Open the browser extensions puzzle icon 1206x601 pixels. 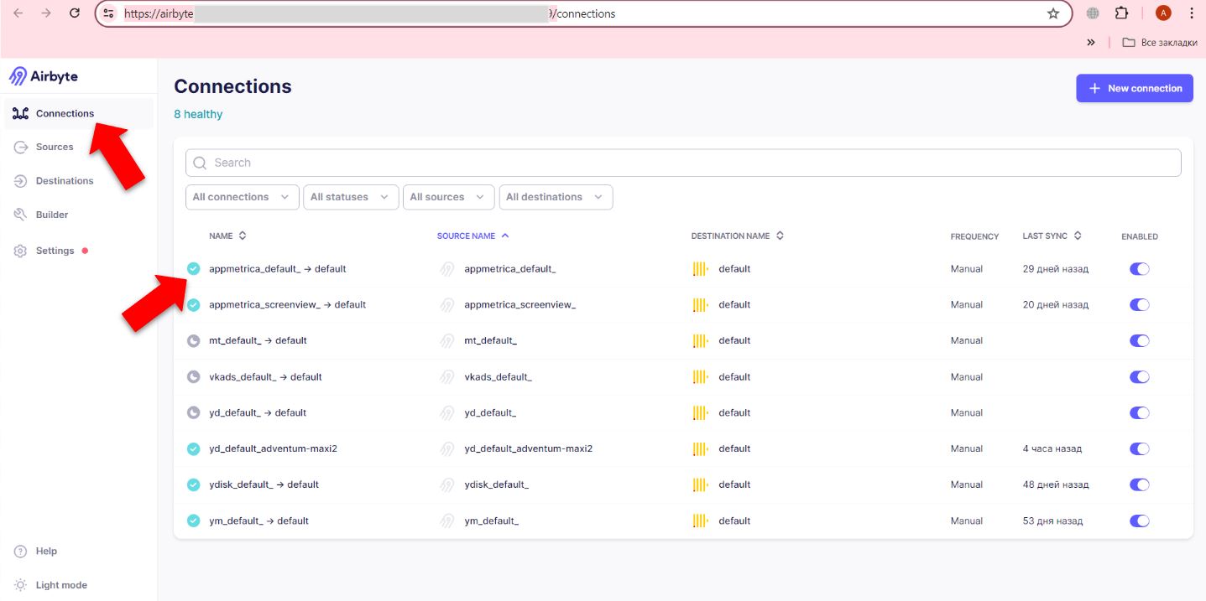click(1121, 13)
